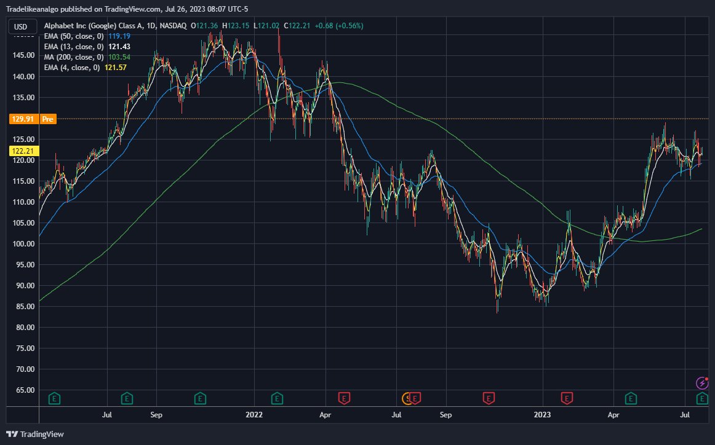Click the 85.00 price axis label
Screen dimensions: 715x445
coord(26,307)
